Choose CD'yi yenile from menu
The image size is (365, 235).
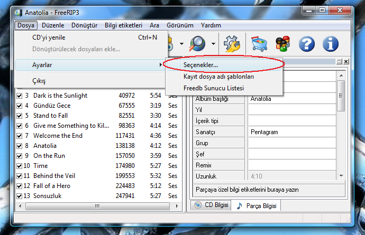pos(91,37)
